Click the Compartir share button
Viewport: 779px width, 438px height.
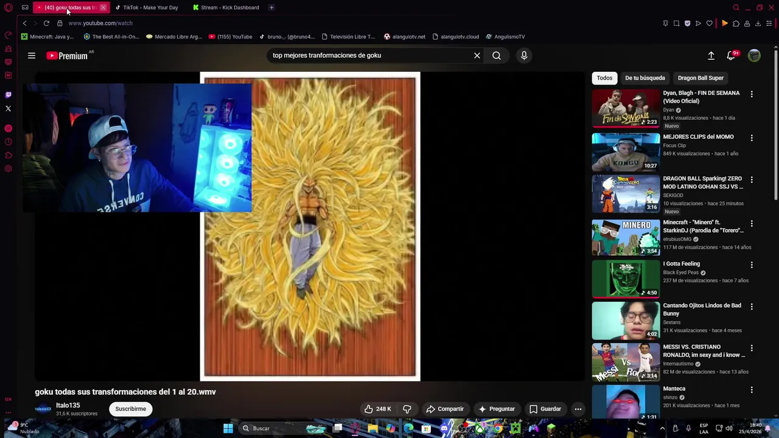pos(445,409)
